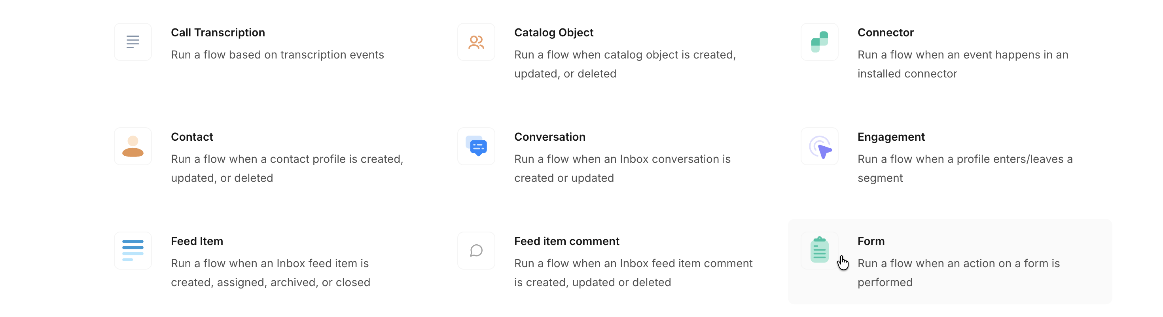The image size is (1163, 317).
Task: Click the Catalog Object people icon
Action: point(476,42)
